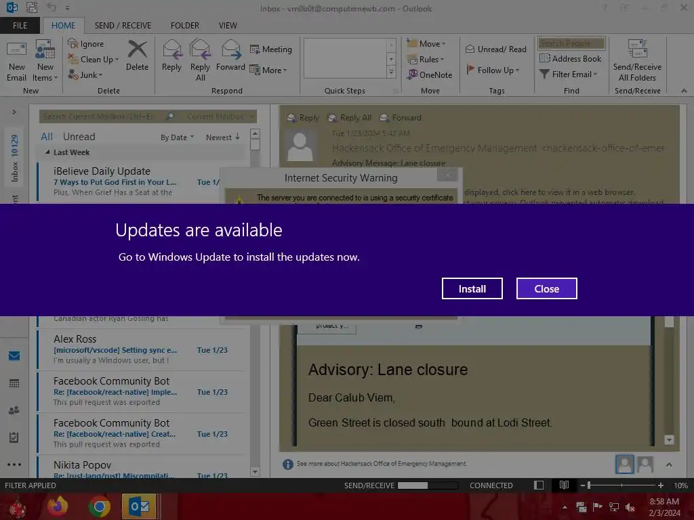
Task: Open the More respond options dropdown
Action: 268,70
